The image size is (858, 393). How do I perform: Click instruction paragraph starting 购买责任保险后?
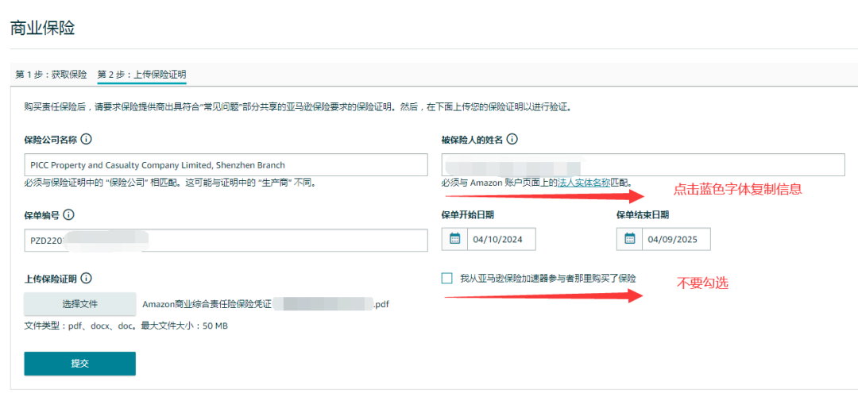(298, 106)
